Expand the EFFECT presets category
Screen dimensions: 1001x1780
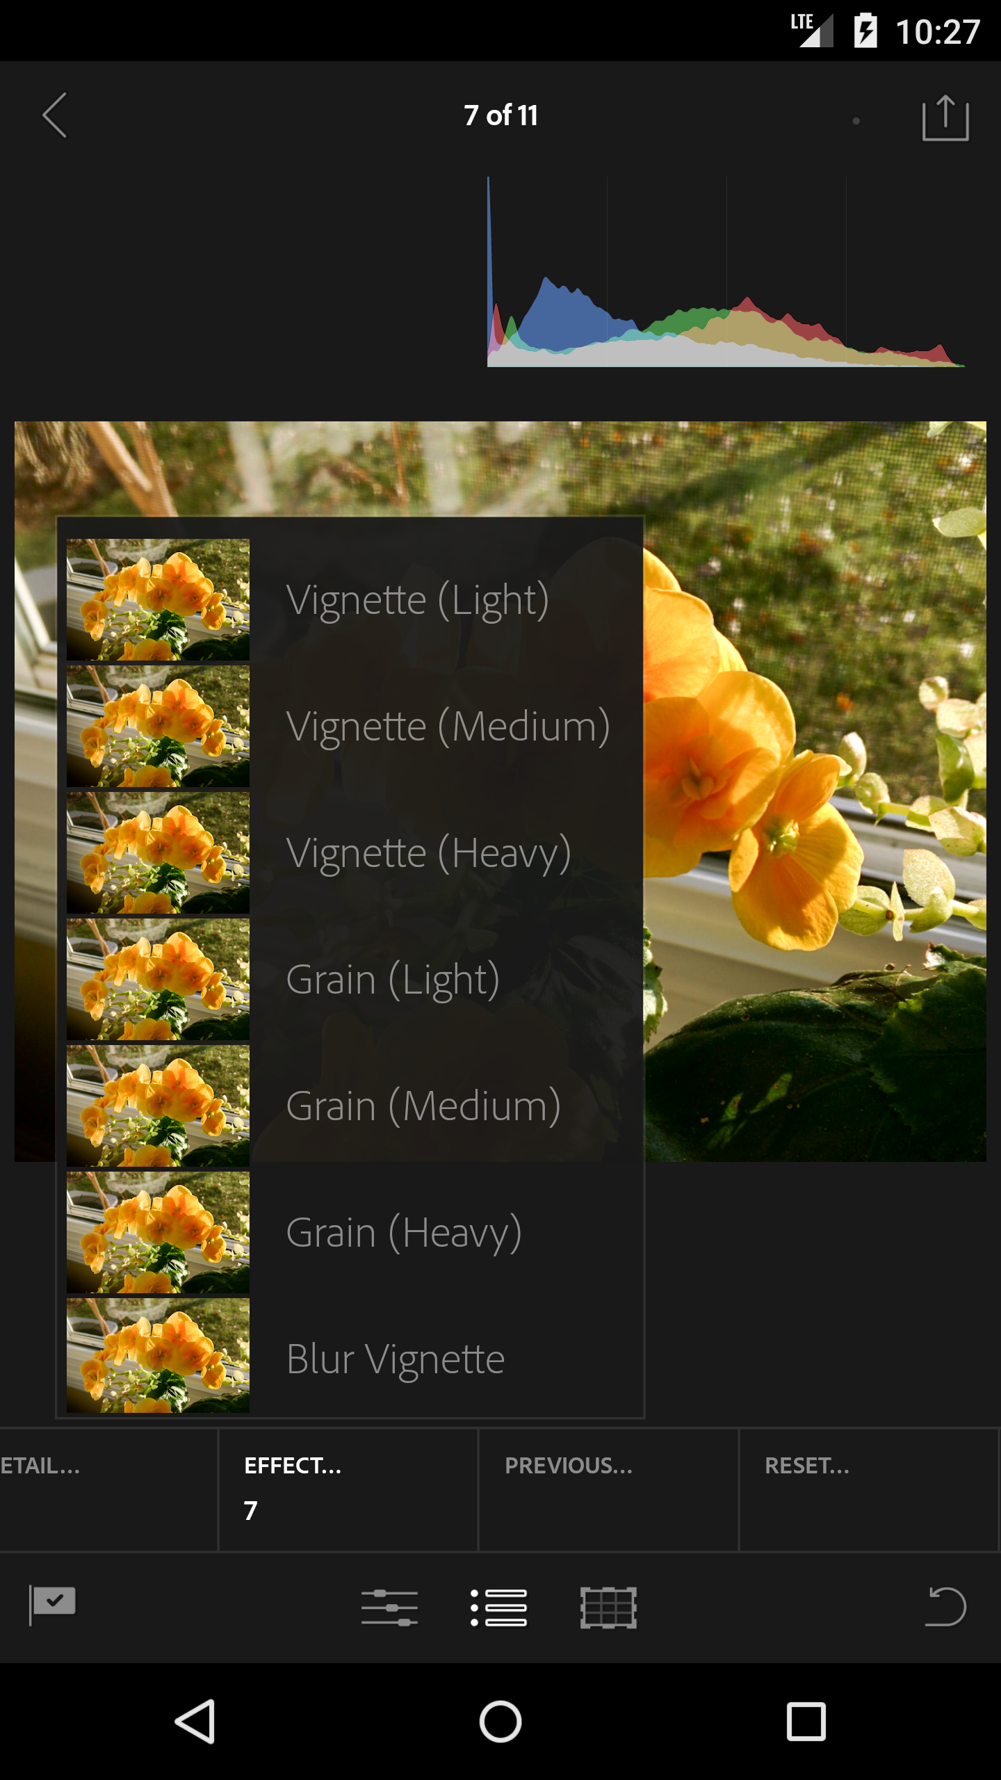coord(348,1489)
